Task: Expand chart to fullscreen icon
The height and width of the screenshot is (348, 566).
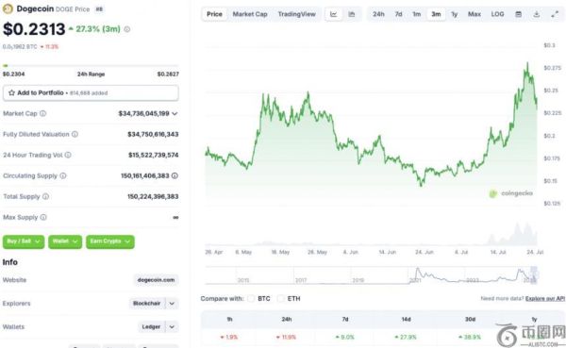Action: [x=555, y=14]
